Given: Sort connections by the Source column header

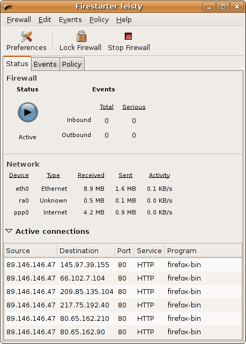Looking at the screenshot, I should click(31, 250).
